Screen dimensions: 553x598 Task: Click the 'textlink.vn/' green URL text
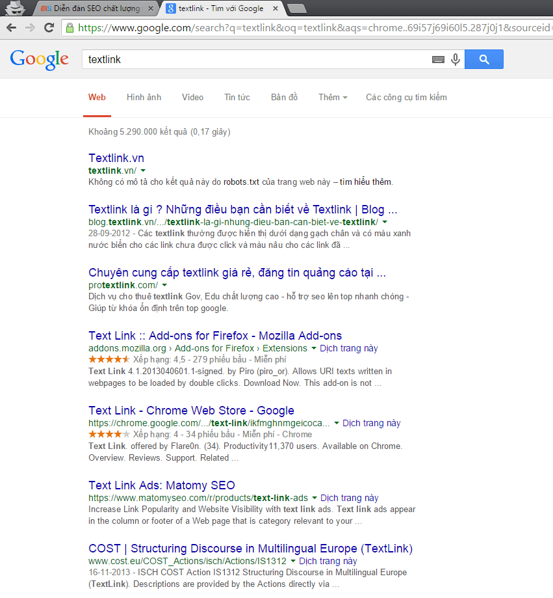(x=112, y=170)
